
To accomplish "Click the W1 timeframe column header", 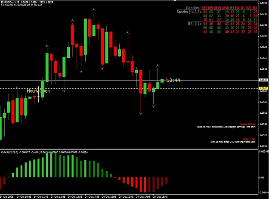I will pyautogui.click(x=249, y=8).
